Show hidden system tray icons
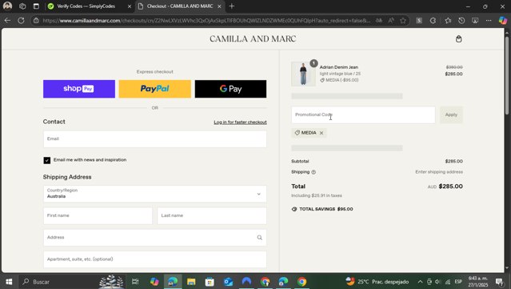 pyautogui.click(x=420, y=282)
